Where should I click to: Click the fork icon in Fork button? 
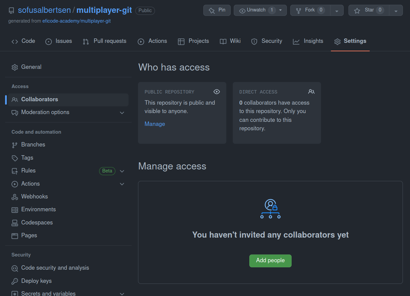[298, 10]
